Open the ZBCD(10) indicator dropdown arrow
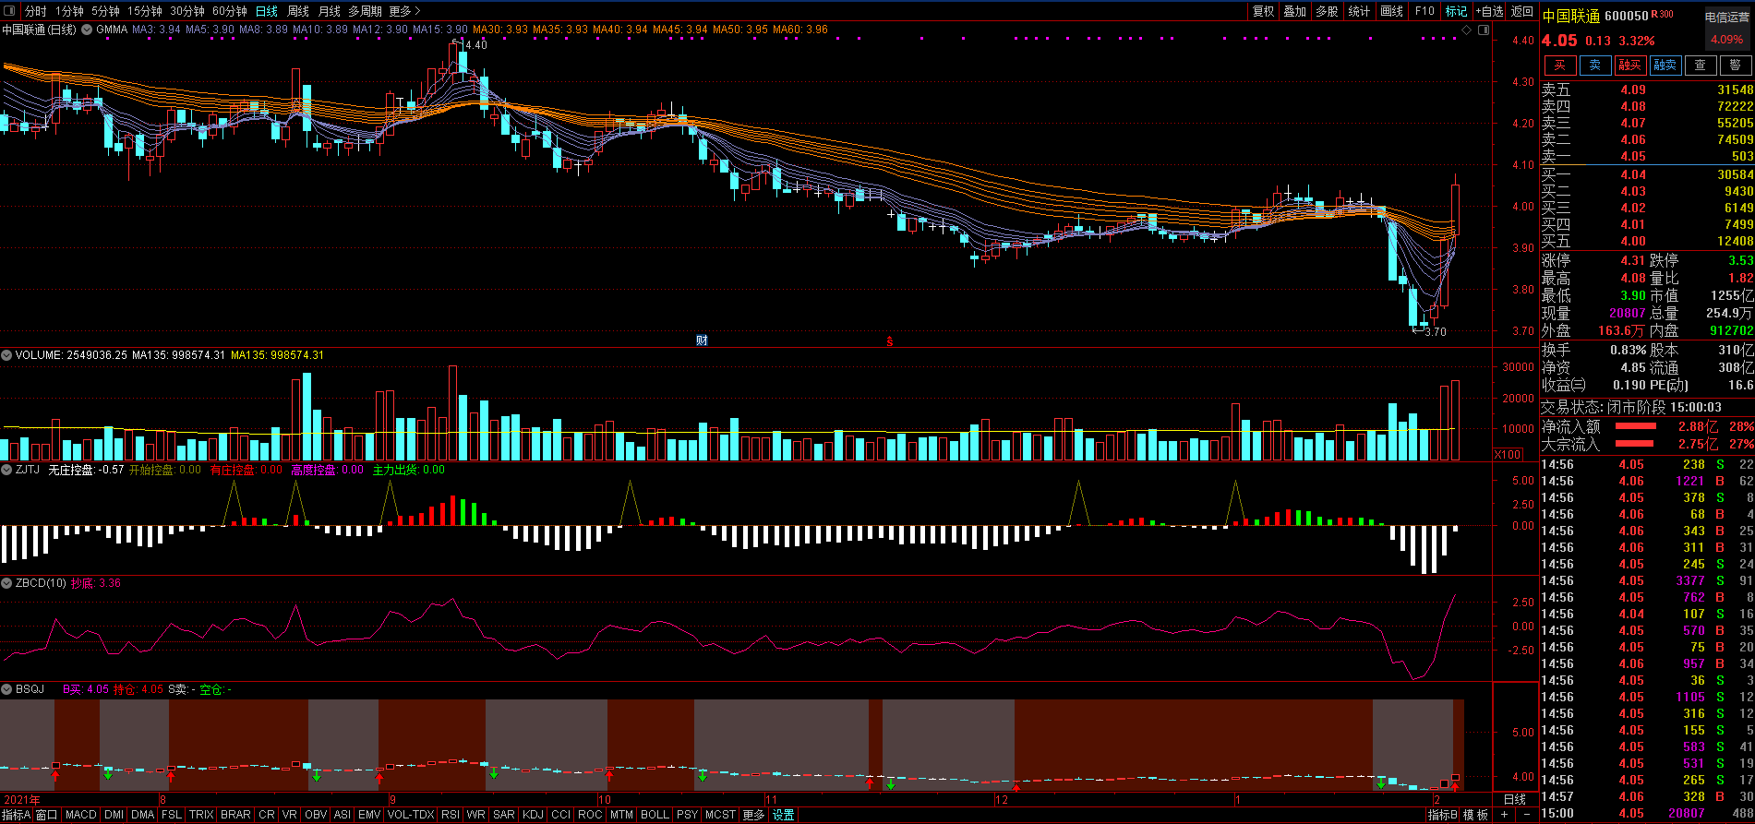 pyautogui.click(x=6, y=583)
